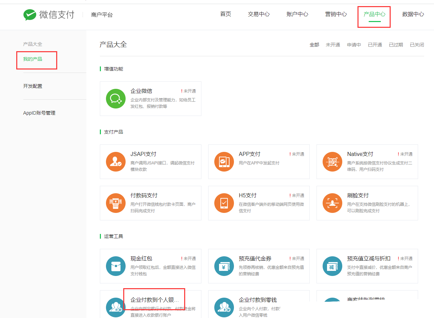Click the WeChat Pay green logo
434x318 pixels.
(30, 15)
